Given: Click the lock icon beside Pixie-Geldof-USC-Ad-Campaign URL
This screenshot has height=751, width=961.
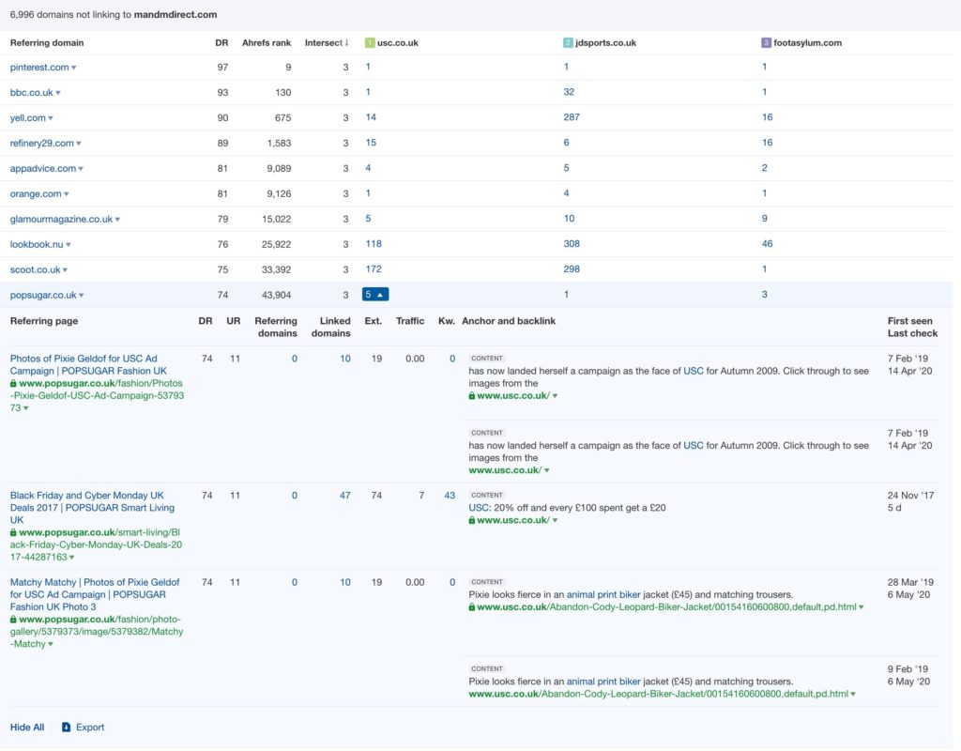Looking at the screenshot, I should tap(13, 384).
